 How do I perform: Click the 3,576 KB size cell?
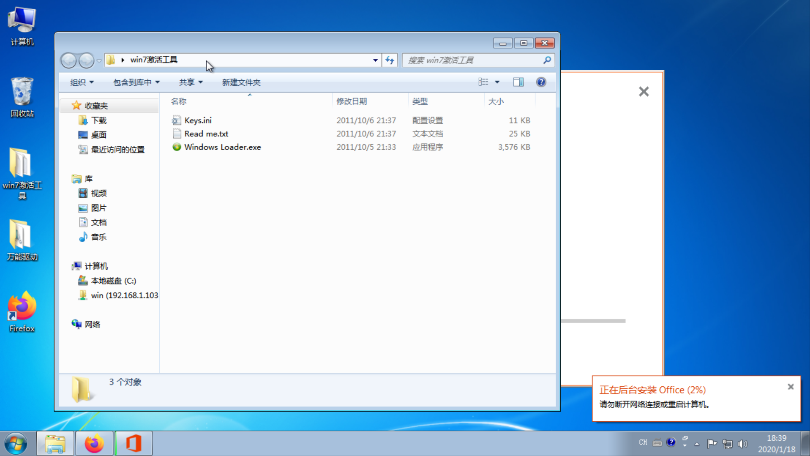[x=514, y=147]
